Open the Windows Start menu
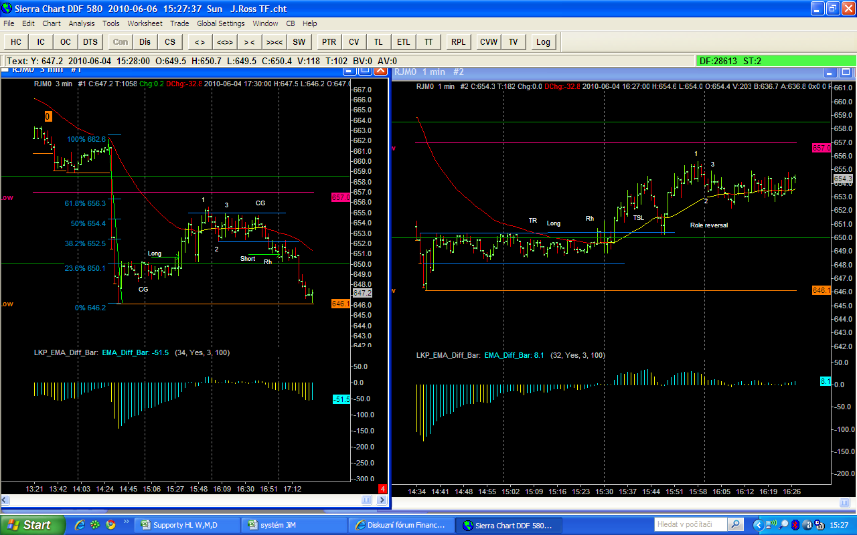This screenshot has width=857, height=535. pos(29,525)
